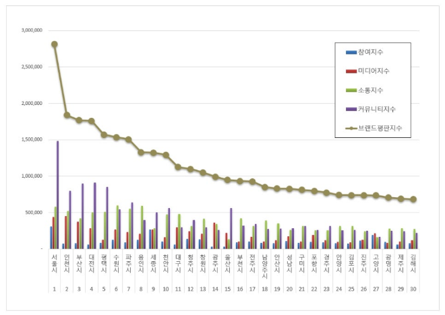This screenshot has width=445, height=315.
Task: Click the red 미디어지수 legend swatch
Action: pos(351,71)
